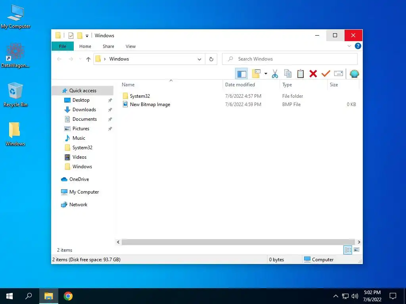Click the Classic Shell seashell icon
Screen dimensions: 406x304
(x=354, y=74)
